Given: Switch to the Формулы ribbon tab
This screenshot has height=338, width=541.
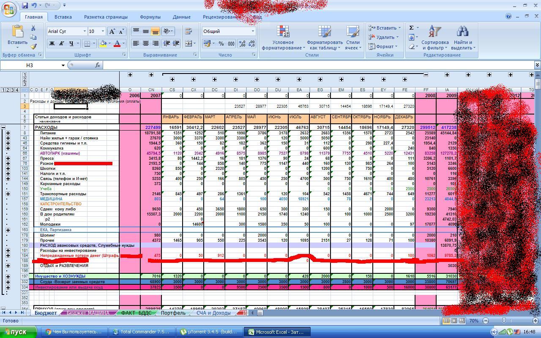Looking at the screenshot, I should click(150, 17).
